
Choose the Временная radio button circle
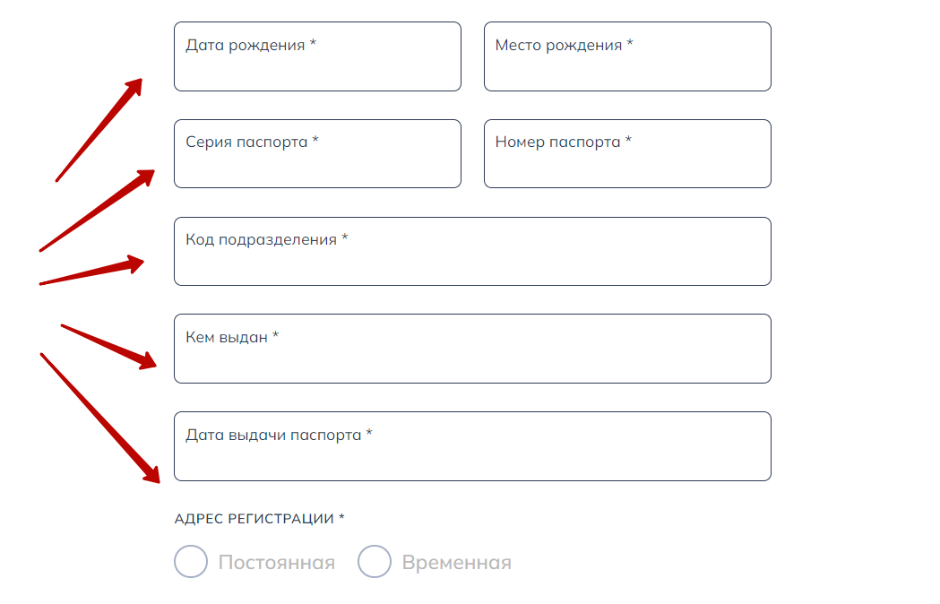pos(375,562)
